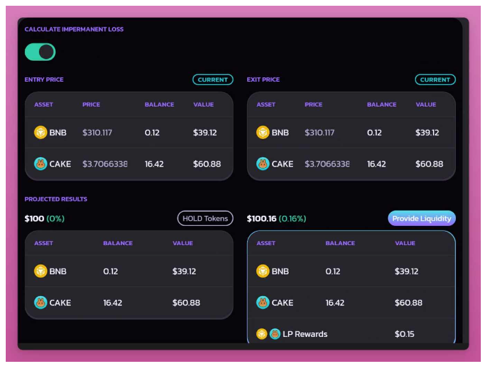484x365 pixels.
Task: Click the $0.15 LP Rewards value
Action: tap(404, 334)
